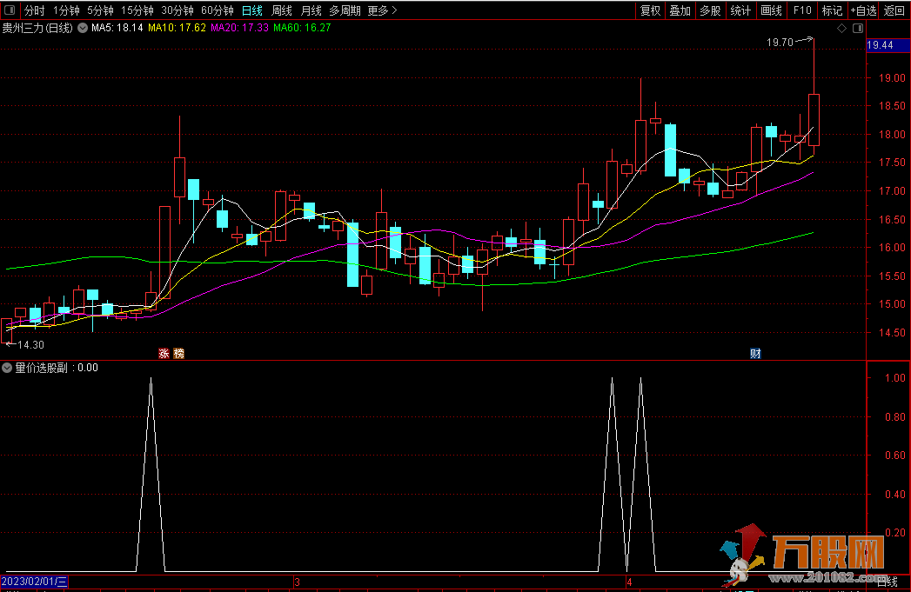Click the 16.00 price axis label
This screenshot has height=592, width=911.
coord(892,247)
